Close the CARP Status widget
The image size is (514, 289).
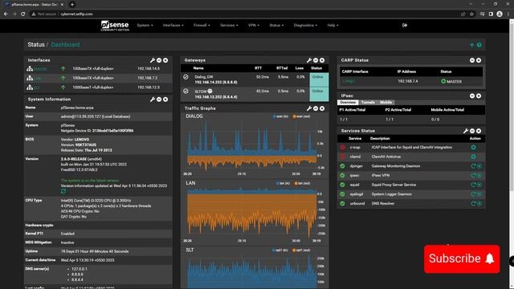coord(479,60)
